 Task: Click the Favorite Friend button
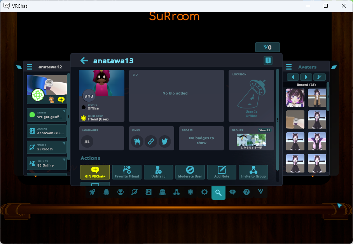pyautogui.click(x=127, y=172)
